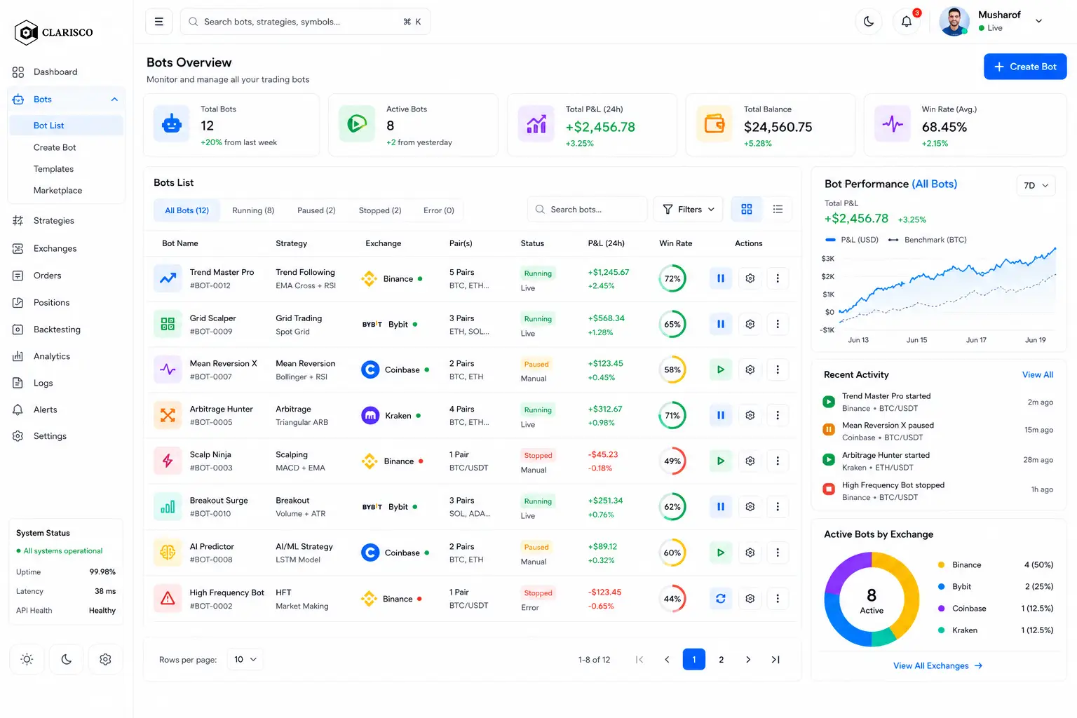Toggle dark mode moon icon in header
Screen dimensions: 1077x718
[869, 22]
